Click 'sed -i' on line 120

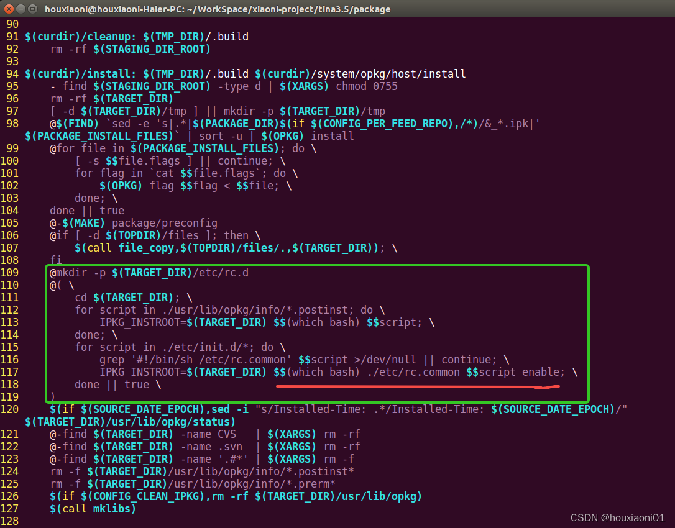tap(229, 409)
